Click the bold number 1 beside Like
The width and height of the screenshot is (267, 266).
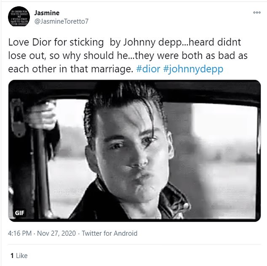pos(12,255)
